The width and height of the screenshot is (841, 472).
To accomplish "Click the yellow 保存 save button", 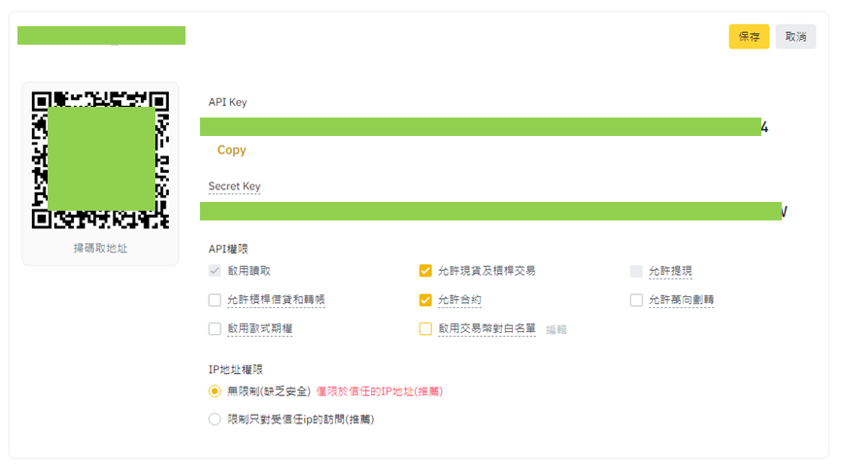I will coord(749,37).
